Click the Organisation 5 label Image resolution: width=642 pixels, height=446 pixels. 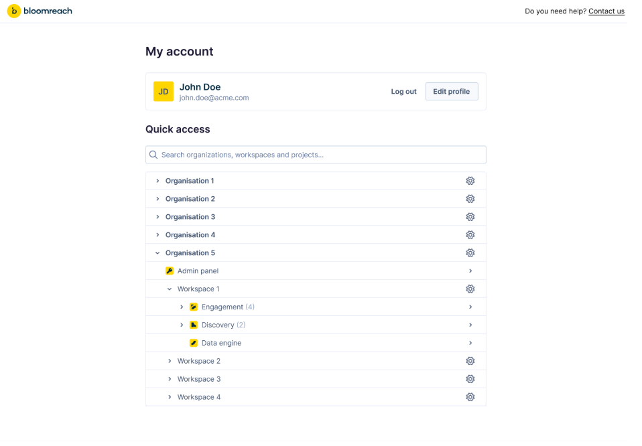[190, 253]
